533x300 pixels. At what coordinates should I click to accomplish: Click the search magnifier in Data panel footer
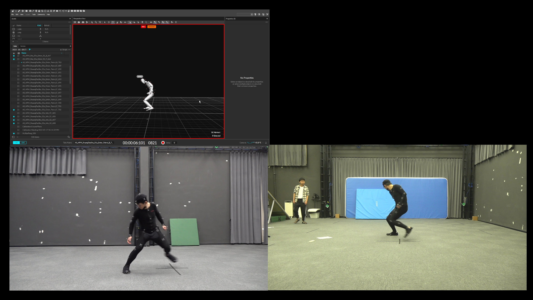coord(69,137)
